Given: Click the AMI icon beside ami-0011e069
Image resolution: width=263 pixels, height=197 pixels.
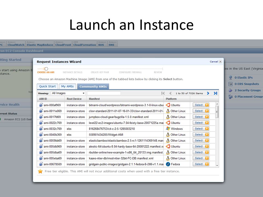Looking at the screenshot, I should (x=41, y=111).
